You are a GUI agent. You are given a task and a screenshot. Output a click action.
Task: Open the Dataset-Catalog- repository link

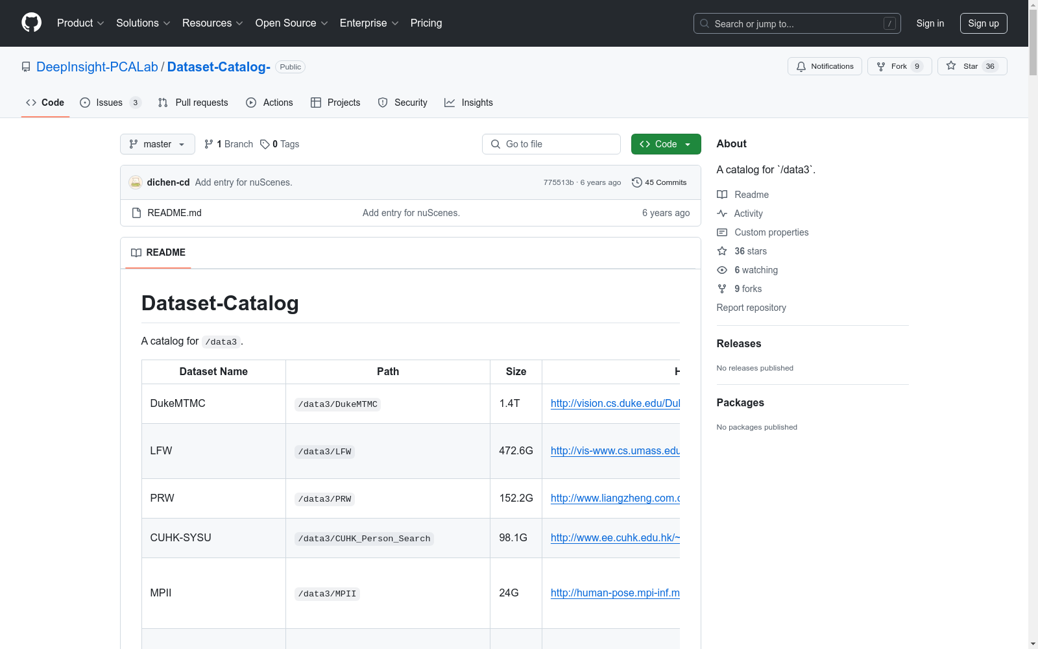click(x=219, y=67)
